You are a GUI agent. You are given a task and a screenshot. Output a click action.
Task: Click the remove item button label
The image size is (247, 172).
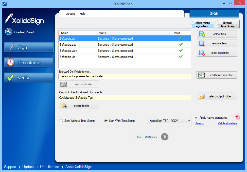click(x=219, y=43)
